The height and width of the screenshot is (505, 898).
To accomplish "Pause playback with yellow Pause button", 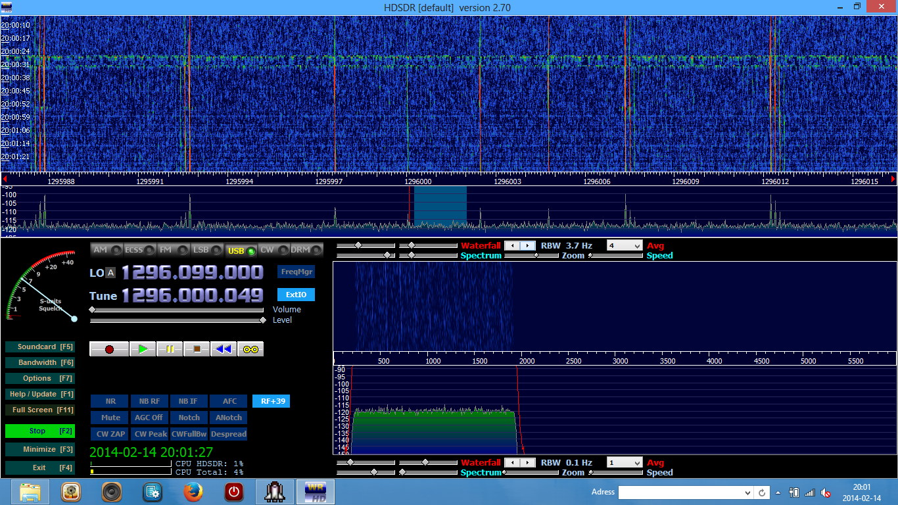I will [x=170, y=349].
